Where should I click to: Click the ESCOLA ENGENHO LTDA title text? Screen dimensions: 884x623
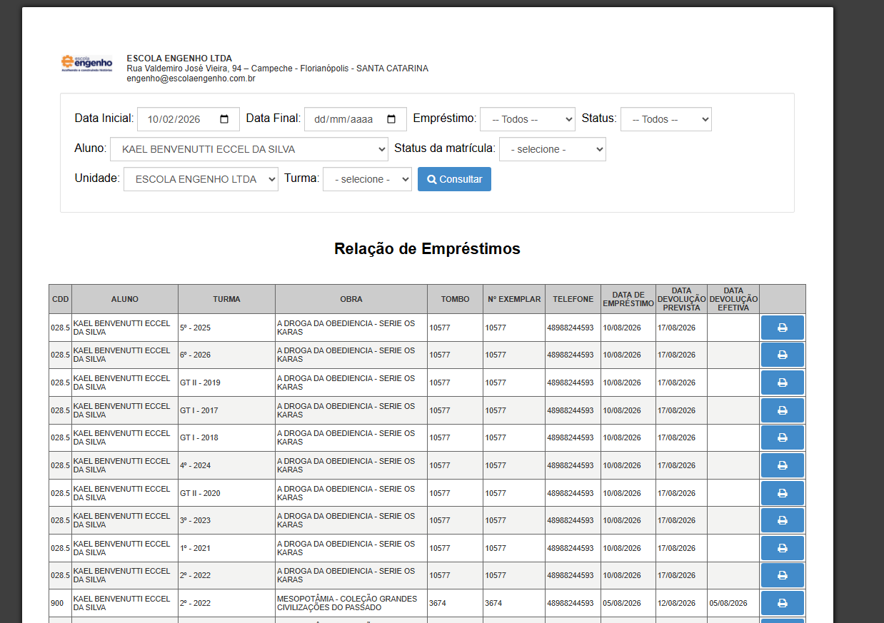click(x=179, y=59)
